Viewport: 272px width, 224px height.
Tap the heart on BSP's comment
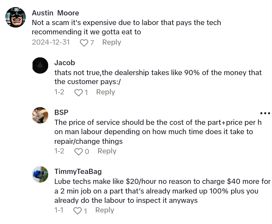tap(78, 151)
